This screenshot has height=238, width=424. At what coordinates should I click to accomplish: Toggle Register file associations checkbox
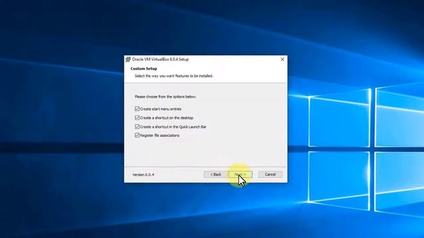click(137, 135)
